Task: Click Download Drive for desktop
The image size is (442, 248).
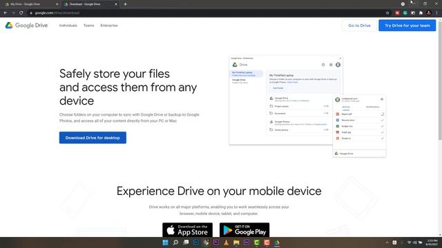Action: tap(93, 138)
